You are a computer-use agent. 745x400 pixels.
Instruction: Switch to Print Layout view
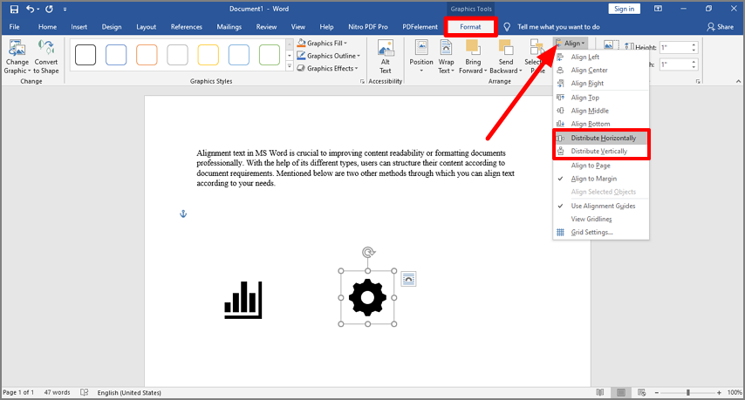pyautogui.click(x=621, y=392)
